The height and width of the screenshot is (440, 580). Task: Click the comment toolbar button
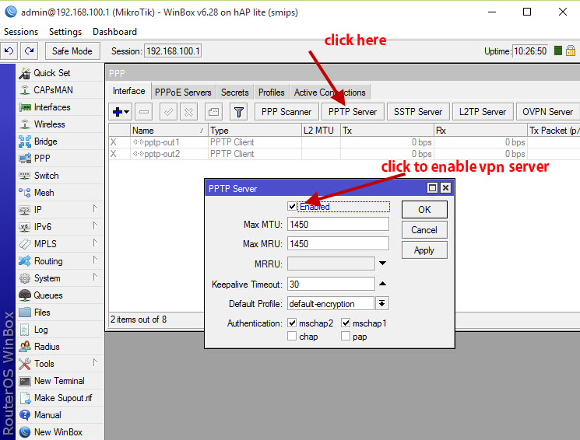[213, 112]
